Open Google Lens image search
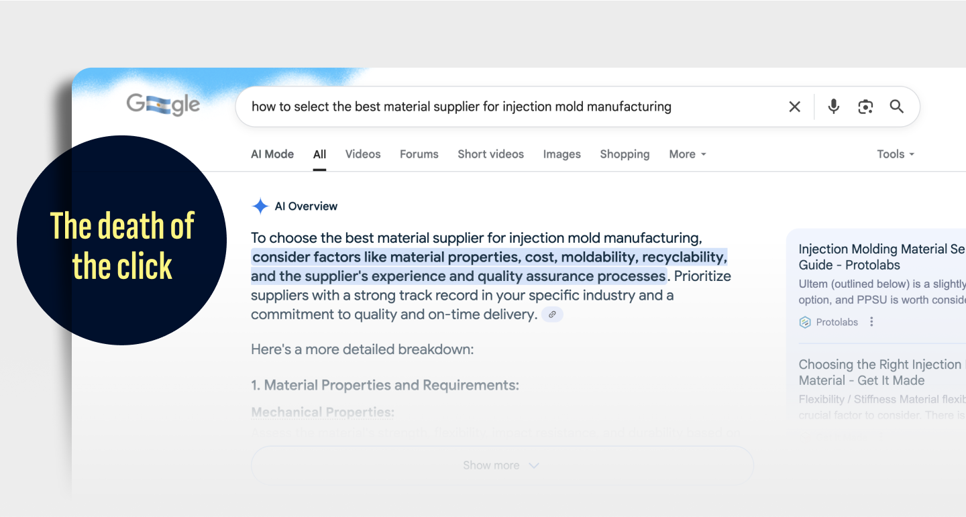 (865, 107)
